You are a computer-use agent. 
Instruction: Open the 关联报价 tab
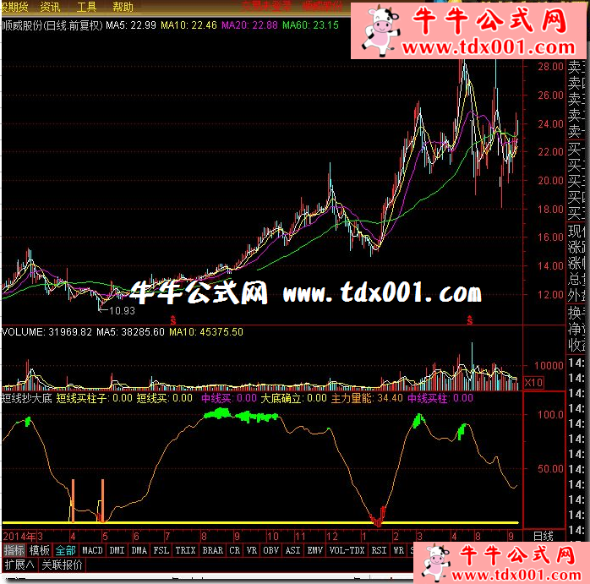(62, 565)
